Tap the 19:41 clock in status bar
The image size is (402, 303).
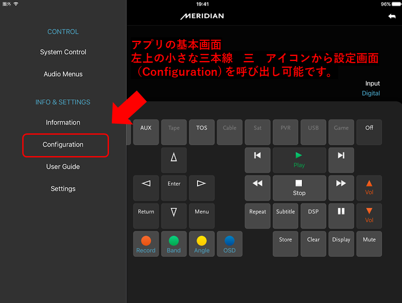pos(203,4)
